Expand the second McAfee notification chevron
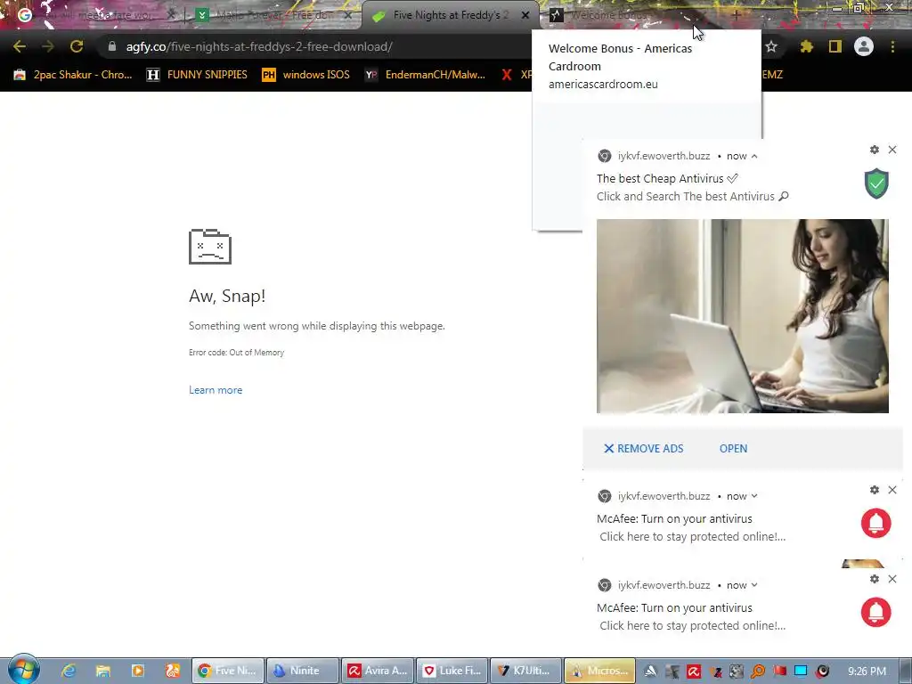 [x=754, y=585]
